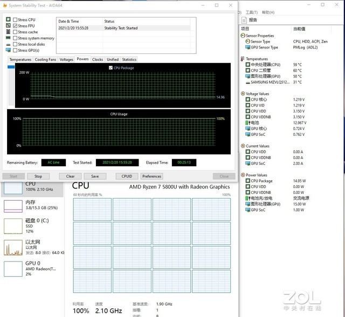Click the FPU icon beside Stress FPU

pyautogui.click(x=8, y=25)
